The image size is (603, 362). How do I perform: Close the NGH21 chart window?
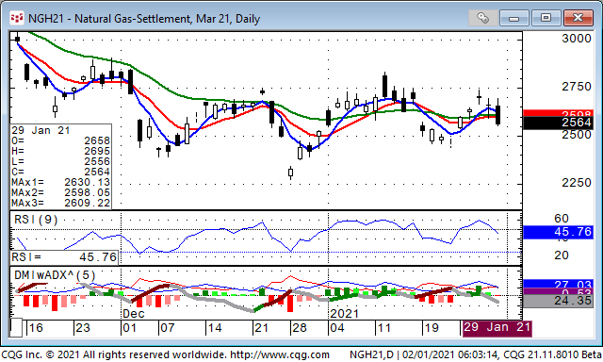[x=578, y=18]
